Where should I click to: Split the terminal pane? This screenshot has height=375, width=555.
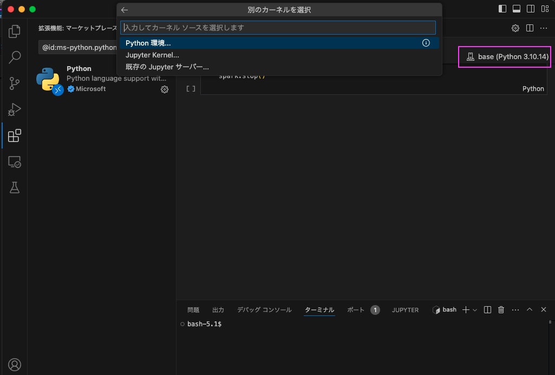[x=487, y=310]
